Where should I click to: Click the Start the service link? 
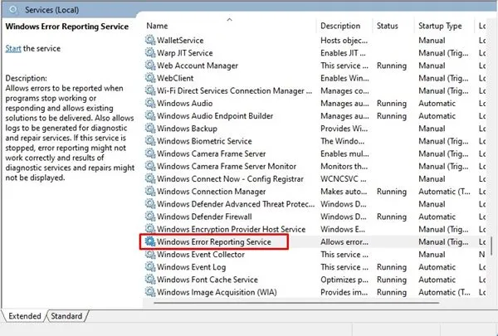click(13, 49)
